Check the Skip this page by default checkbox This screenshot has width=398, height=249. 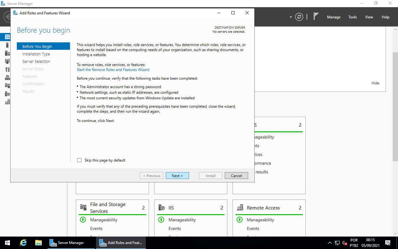(x=79, y=160)
